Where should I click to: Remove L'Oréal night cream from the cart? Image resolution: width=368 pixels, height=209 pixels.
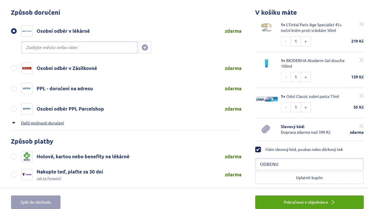point(361,24)
